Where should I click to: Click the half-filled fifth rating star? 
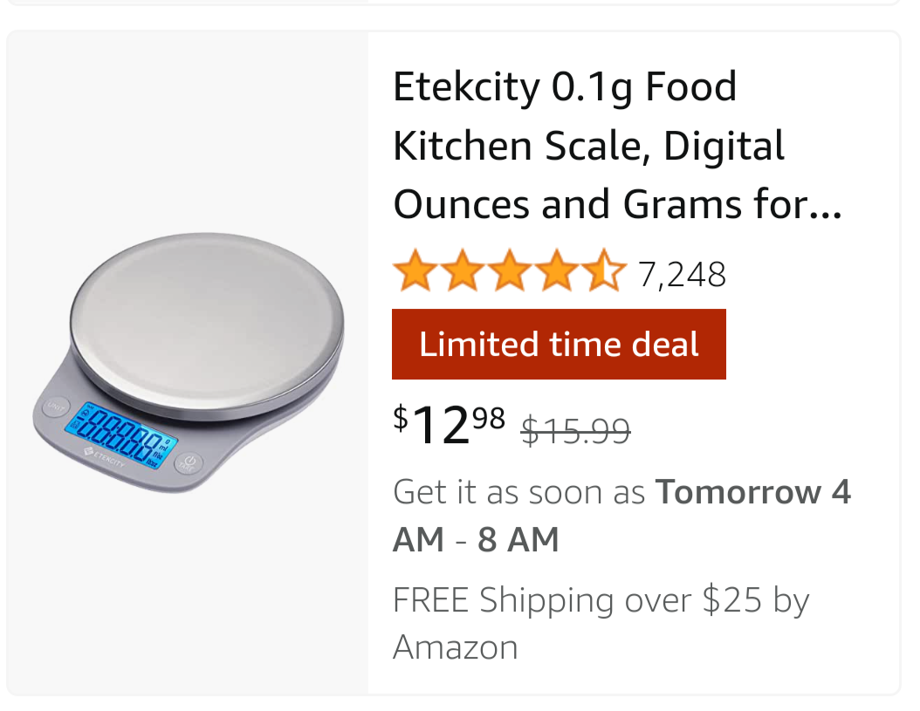point(606,272)
